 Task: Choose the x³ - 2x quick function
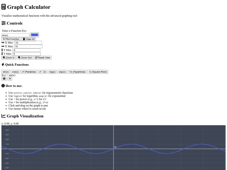pyautogui.click(x=42, y=72)
